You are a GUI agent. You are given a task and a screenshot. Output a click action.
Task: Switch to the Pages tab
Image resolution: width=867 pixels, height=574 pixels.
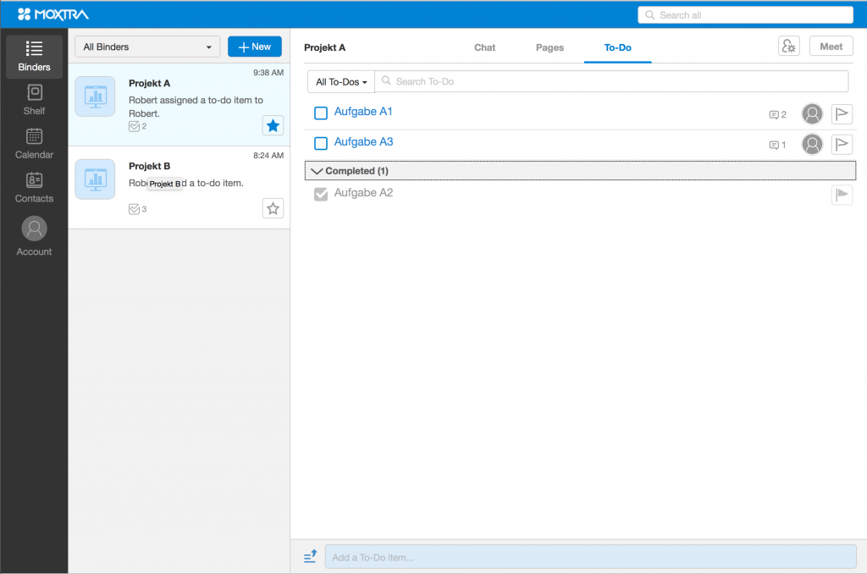click(549, 47)
